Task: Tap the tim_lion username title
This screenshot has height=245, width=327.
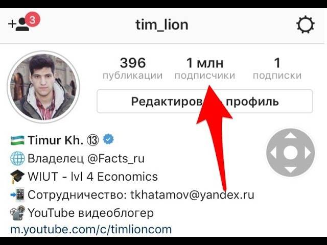Action: point(162,25)
